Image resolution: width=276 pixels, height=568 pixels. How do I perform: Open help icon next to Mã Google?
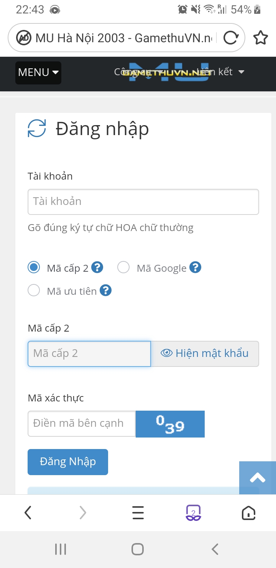[195, 267]
